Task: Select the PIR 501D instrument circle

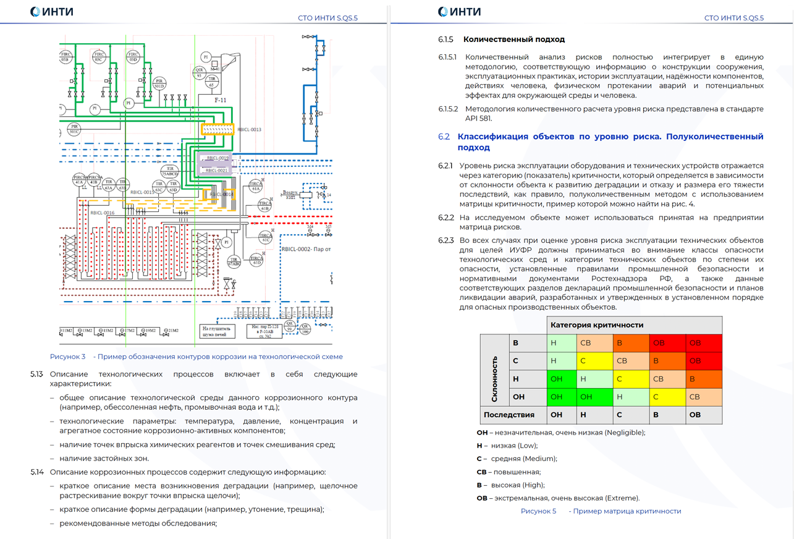Action: click(x=159, y=83)
